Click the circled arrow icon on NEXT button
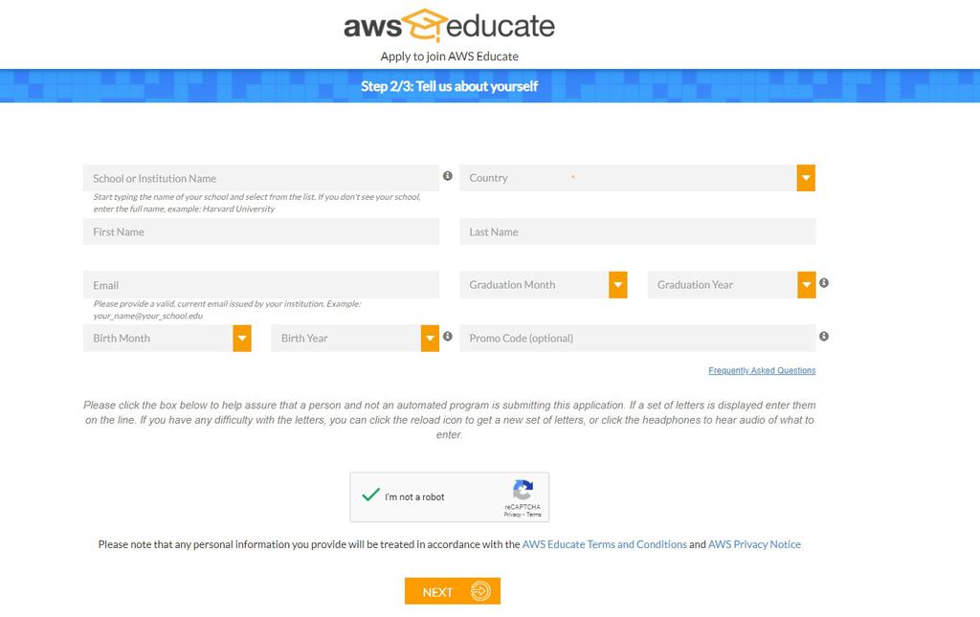Viewport: 980px width, 617px height. (x=480, y=591)
